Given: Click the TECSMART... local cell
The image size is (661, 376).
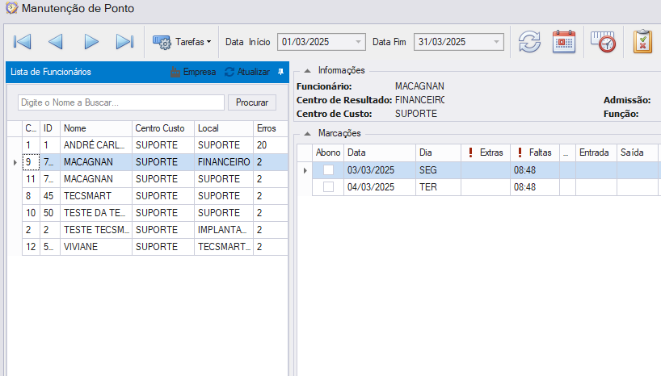Looking at the screenshot, I should (x=224, y=246).
